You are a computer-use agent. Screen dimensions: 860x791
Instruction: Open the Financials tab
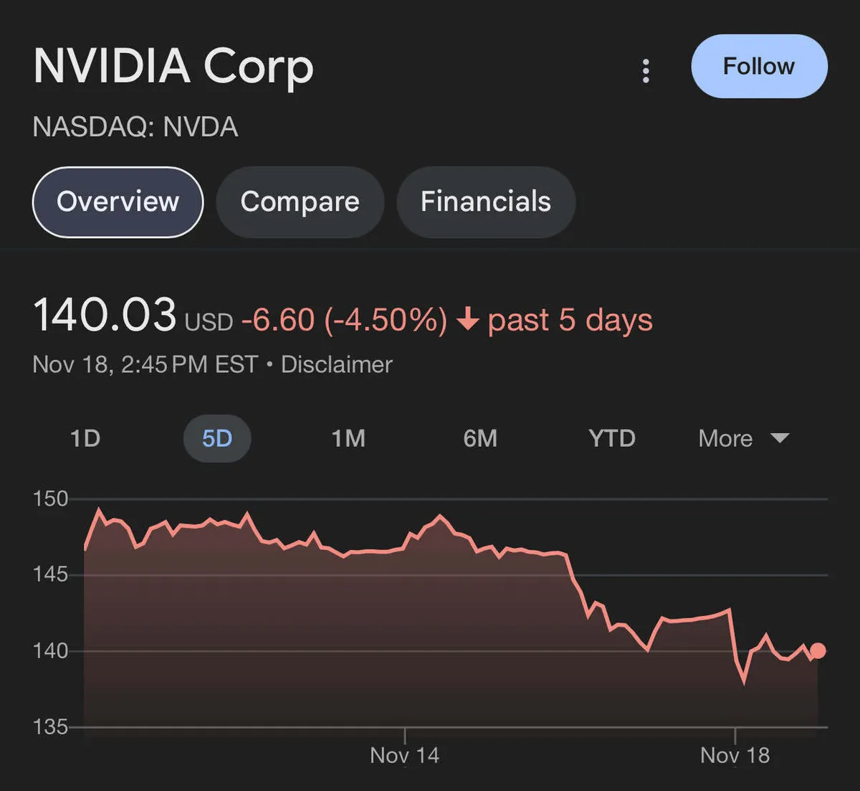point(485,202)
